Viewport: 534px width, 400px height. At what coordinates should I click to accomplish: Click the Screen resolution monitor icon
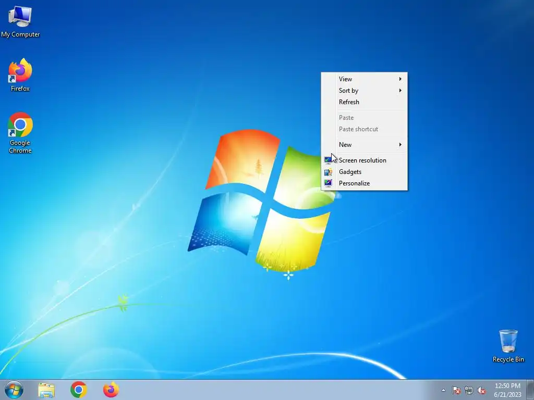click(x=328, y=160)
